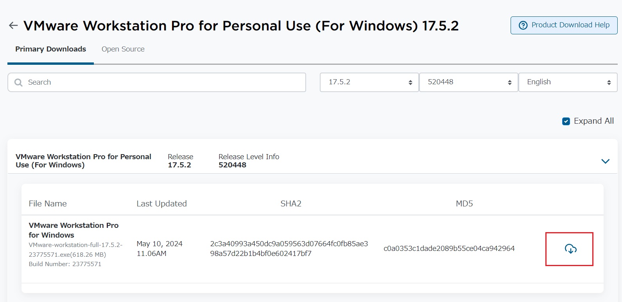Screen dimensions: 622x302
Task: Collapse the VMware Workstation Pro release section
Action: point(605,161)
